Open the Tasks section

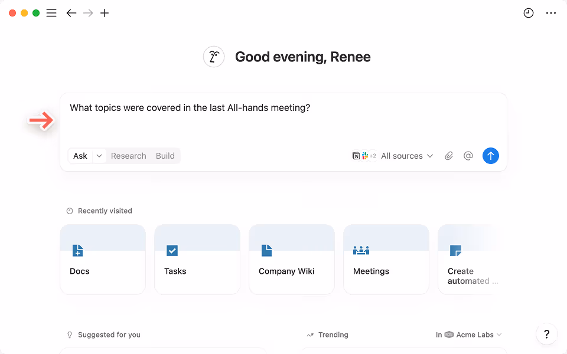pos(197,260)
